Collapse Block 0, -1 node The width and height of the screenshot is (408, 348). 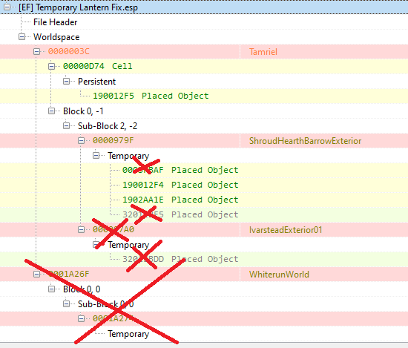[51, 111]
